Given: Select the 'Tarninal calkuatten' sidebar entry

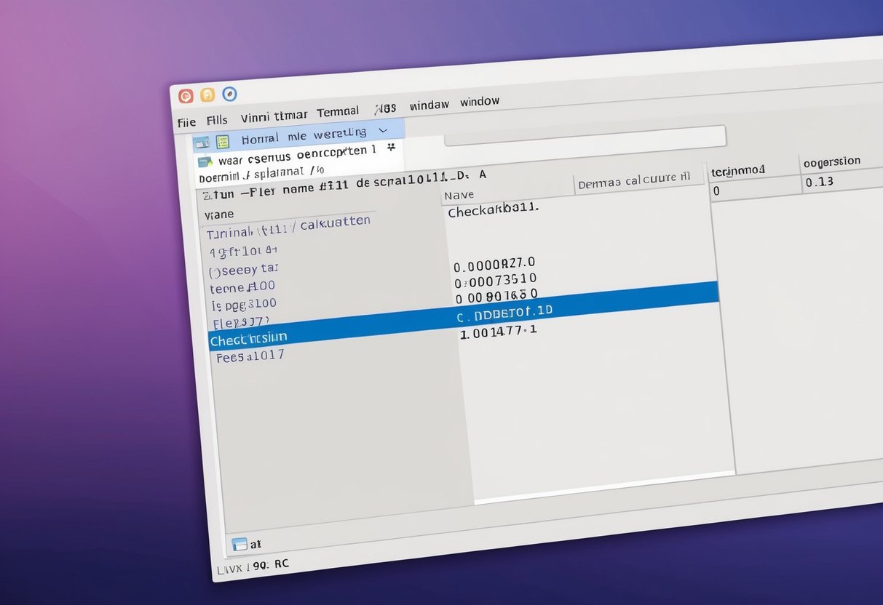Looking at the screenshot, I should point(288,226).
